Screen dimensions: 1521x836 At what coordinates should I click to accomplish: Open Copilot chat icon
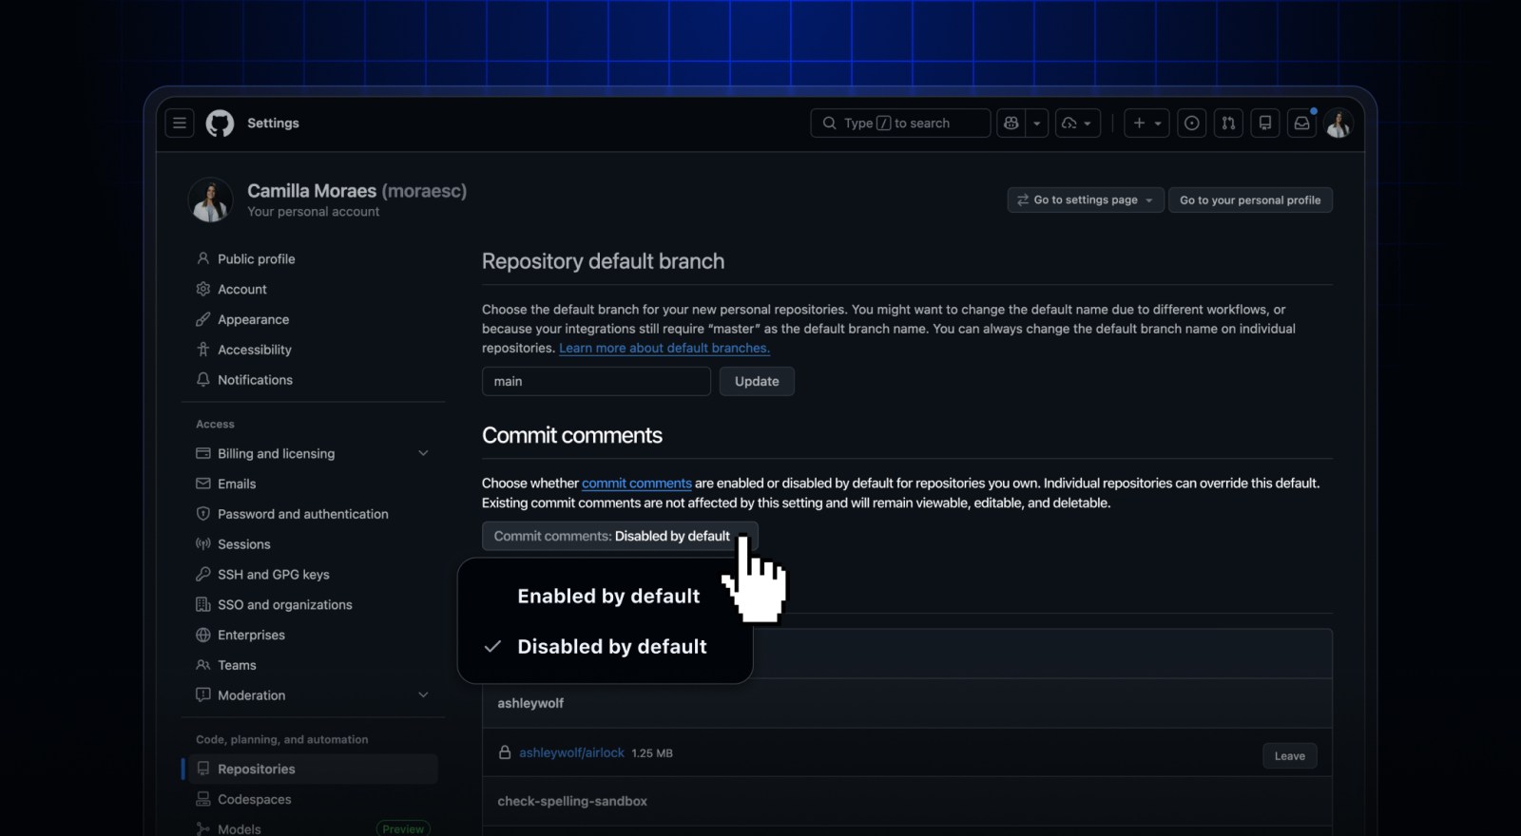pyautogui.click(x=1011, y=123)
